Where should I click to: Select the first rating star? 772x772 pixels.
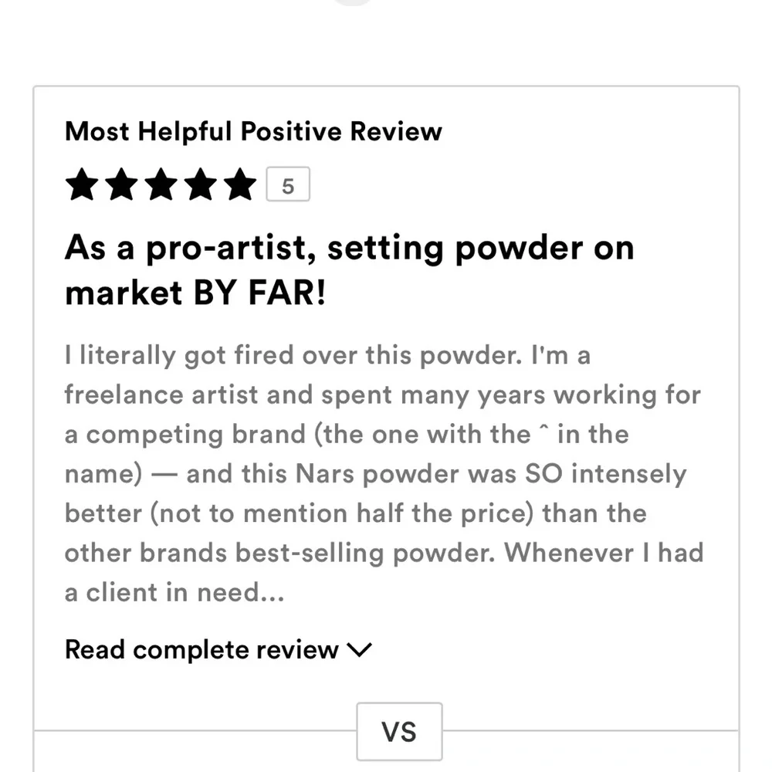click(x=81, y=185)
